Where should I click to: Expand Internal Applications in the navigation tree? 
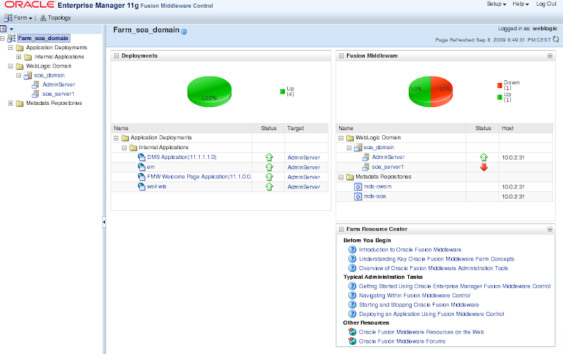[19, 57]
